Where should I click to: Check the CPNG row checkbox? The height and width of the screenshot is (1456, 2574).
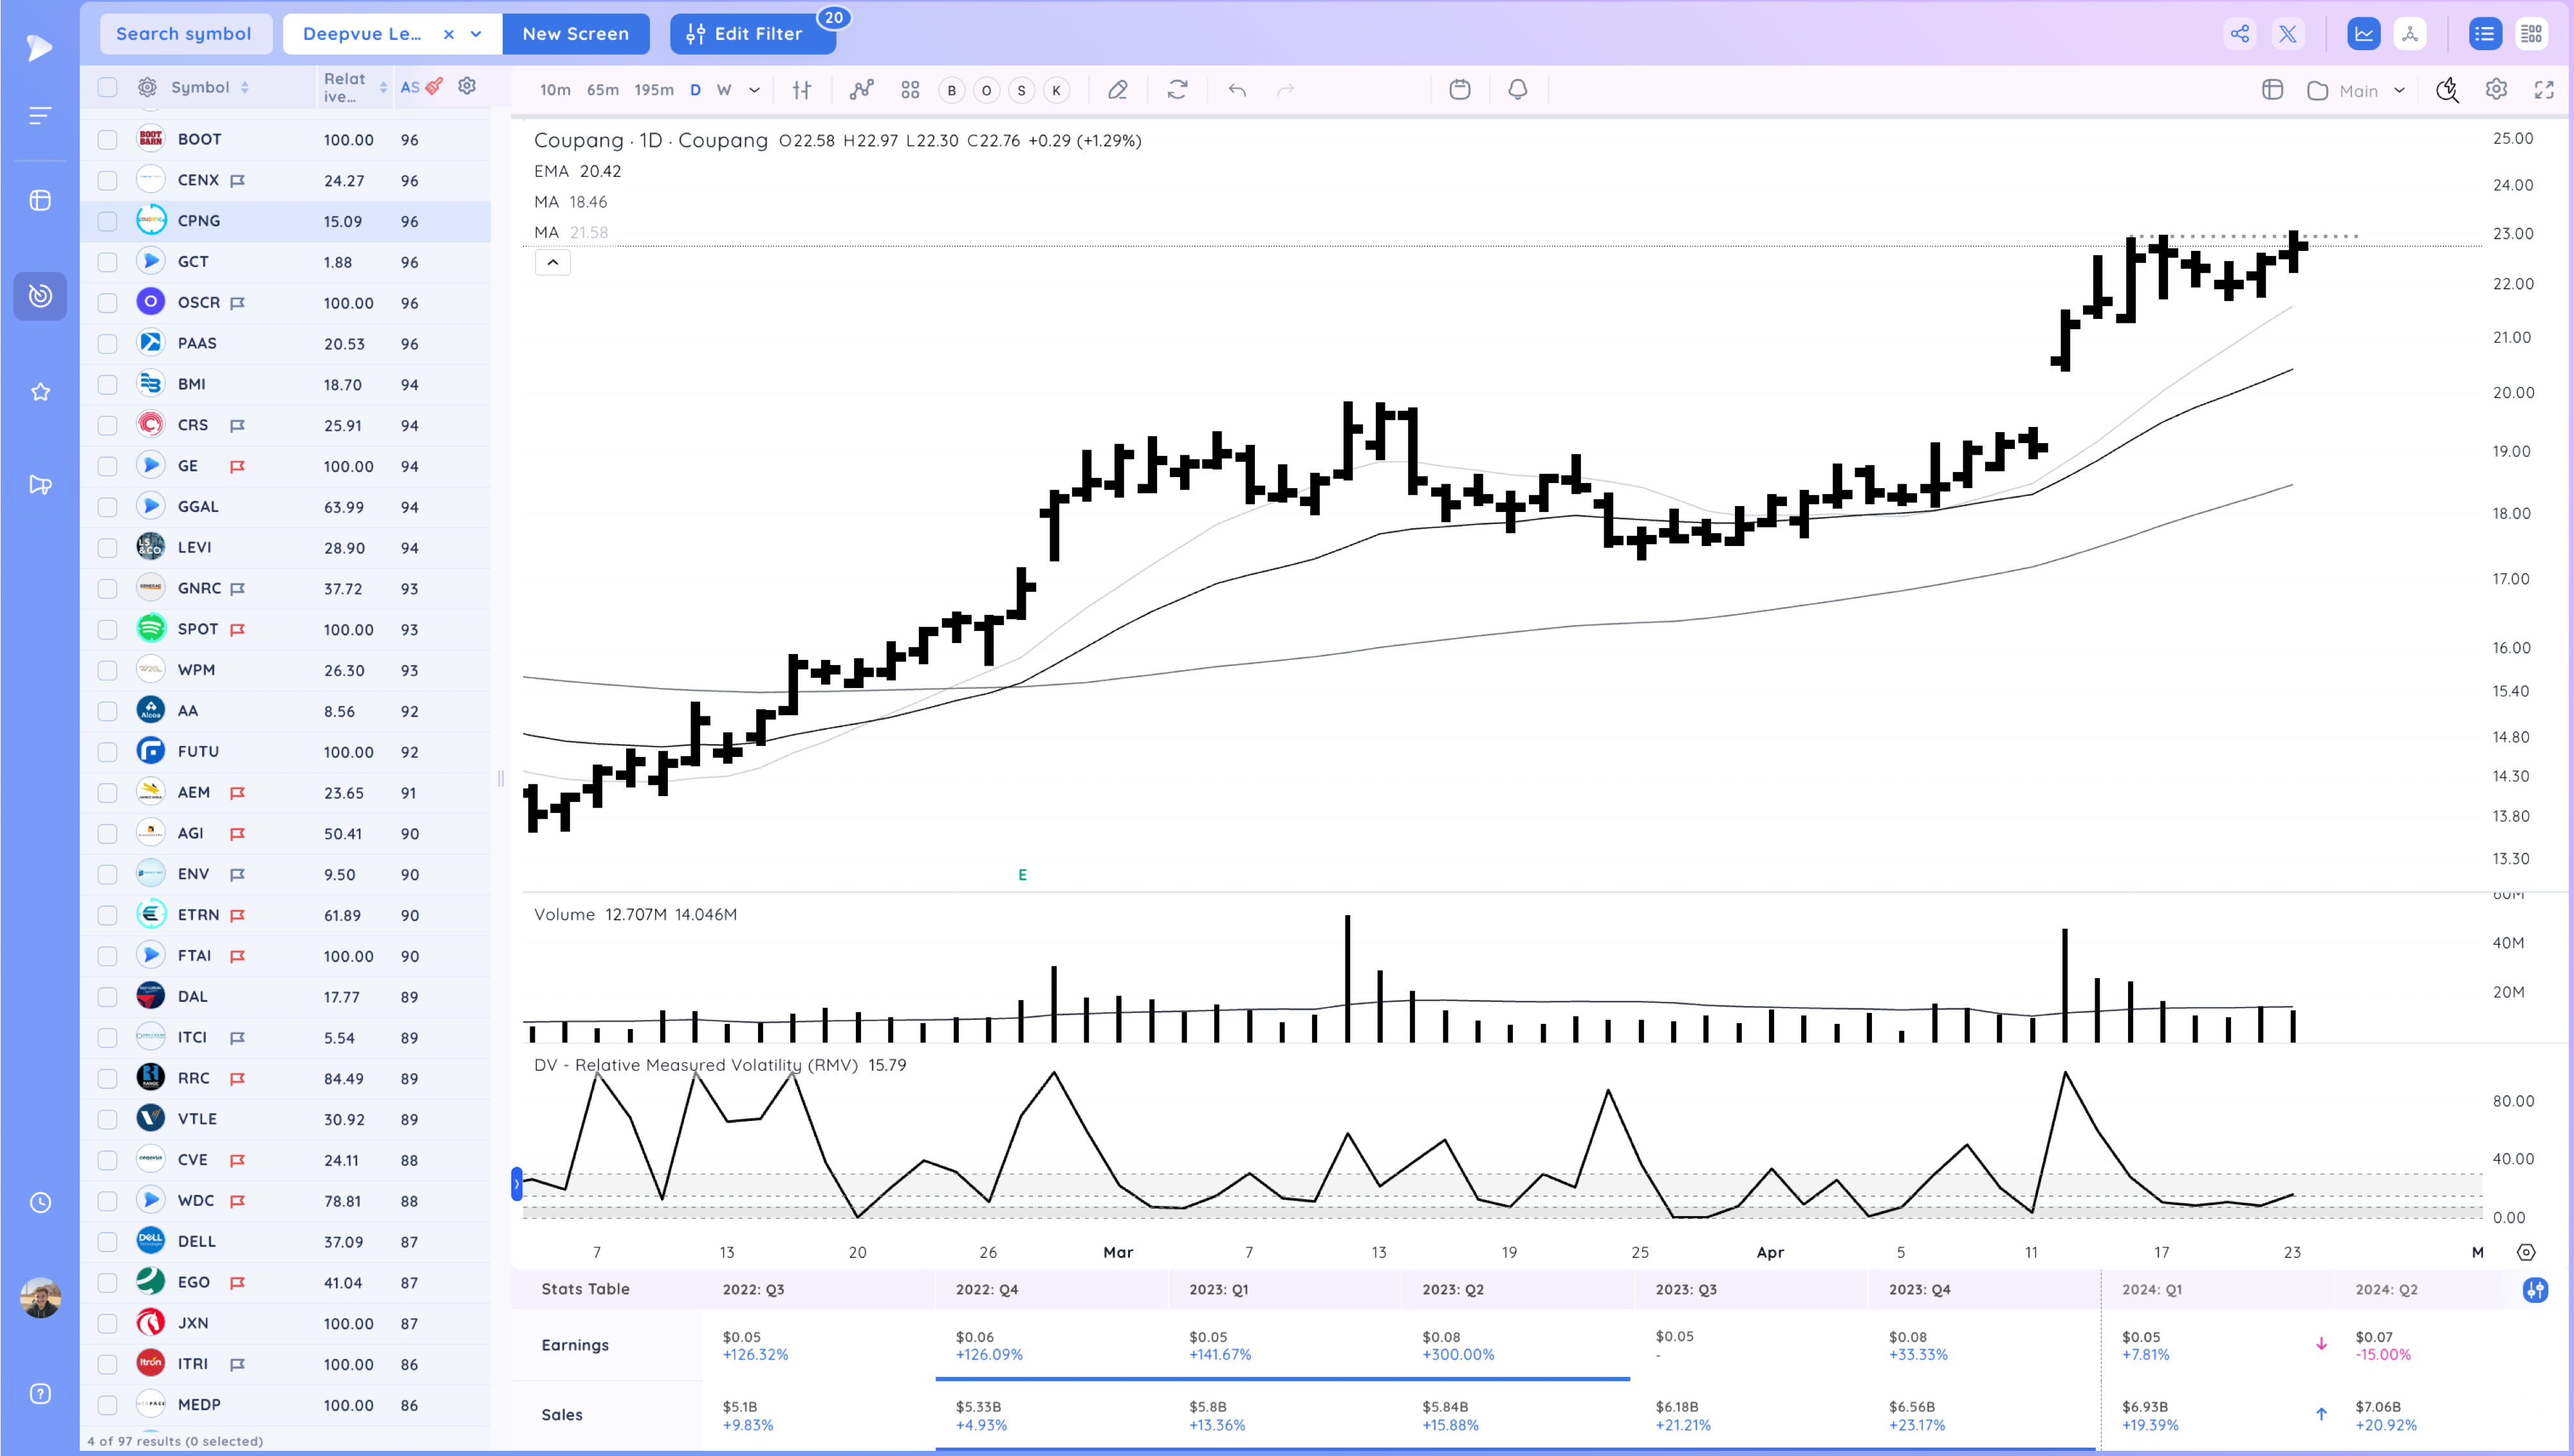107,221
